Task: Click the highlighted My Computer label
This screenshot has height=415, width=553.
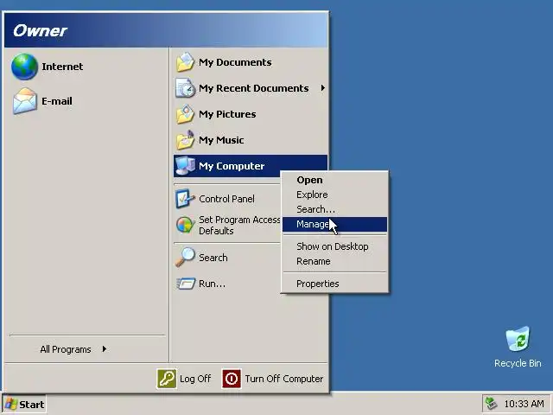Action: (x=232, y=166)
